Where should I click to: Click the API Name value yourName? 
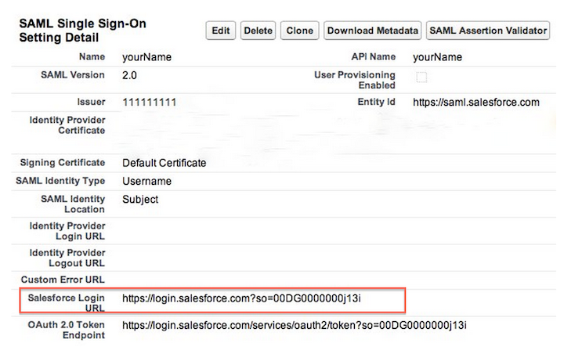[437, 57]
